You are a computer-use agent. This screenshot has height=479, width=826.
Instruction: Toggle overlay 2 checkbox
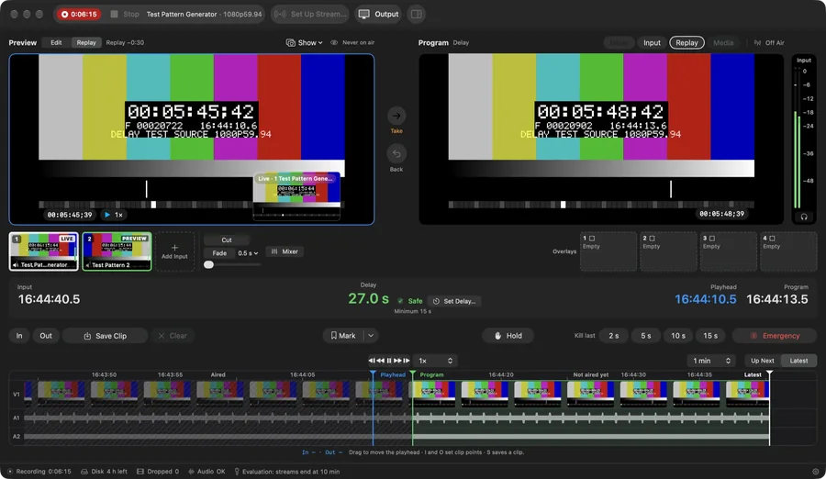click(652, 239)
